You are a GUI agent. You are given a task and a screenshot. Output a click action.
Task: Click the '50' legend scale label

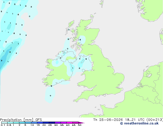click(x=79, y=125)
